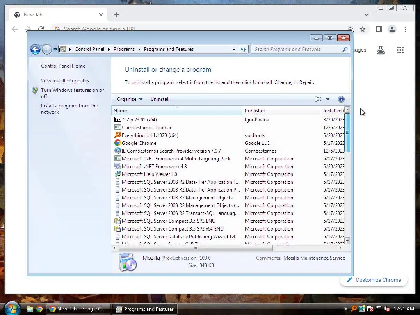420x315 pixels.
Task: Open Windows Explorer pinned taskbar icon
Action: coord(30,309)
